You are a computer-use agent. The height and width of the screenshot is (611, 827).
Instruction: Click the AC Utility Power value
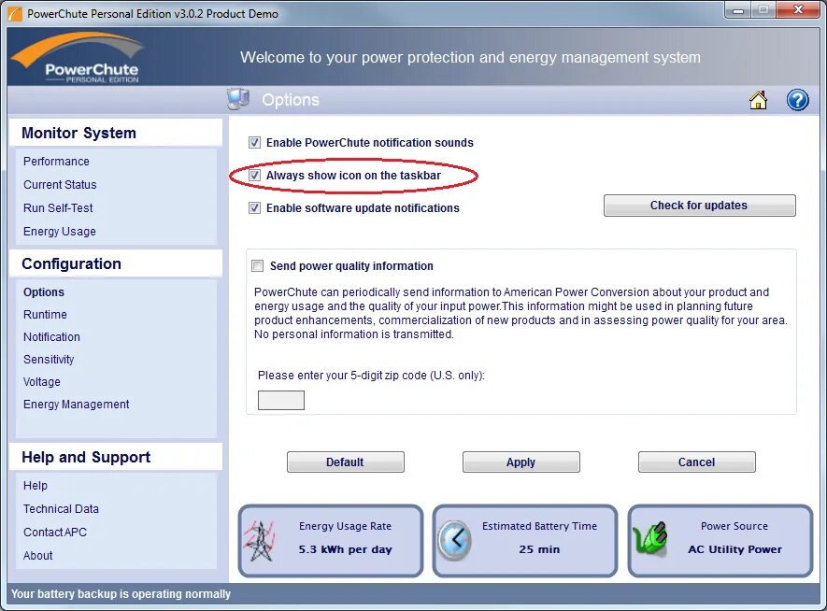coord(734,549)
